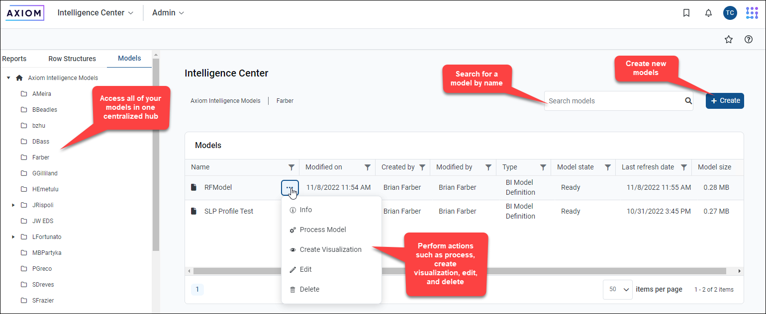The image size is (766, 314).
Task: Open the Intelligence Center dropdown
Action: point(96,13)
